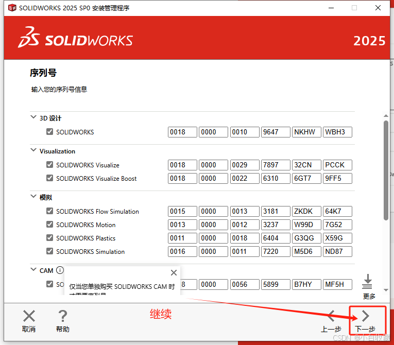Click SOLIDWORKS serial field NKHW
The width and height of the screenshot is (394, 345).
point(306,132)
